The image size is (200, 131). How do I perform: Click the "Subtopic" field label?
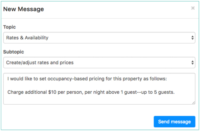(14, 52)
